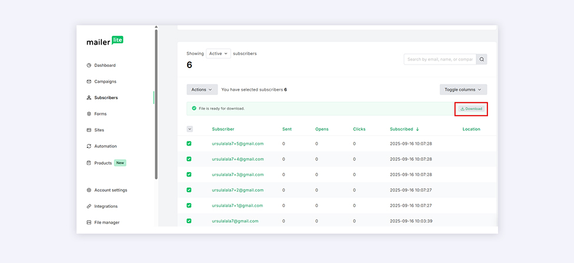Expand the Toggle columns dropdown
The image size is (574, 263).
click(463, 90)
